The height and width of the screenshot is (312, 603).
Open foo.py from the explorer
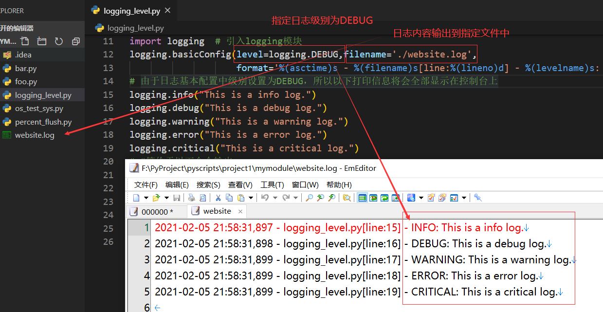(42, 81)
